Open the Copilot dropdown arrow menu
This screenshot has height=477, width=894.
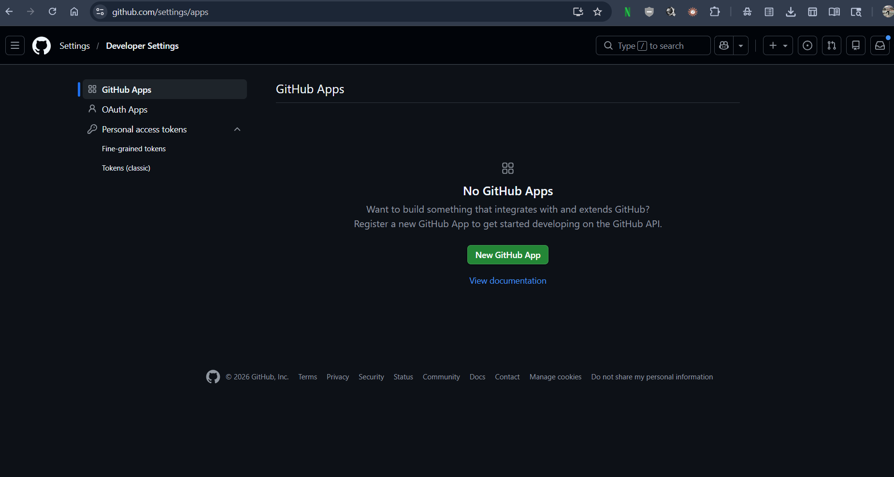pos(741,45)
